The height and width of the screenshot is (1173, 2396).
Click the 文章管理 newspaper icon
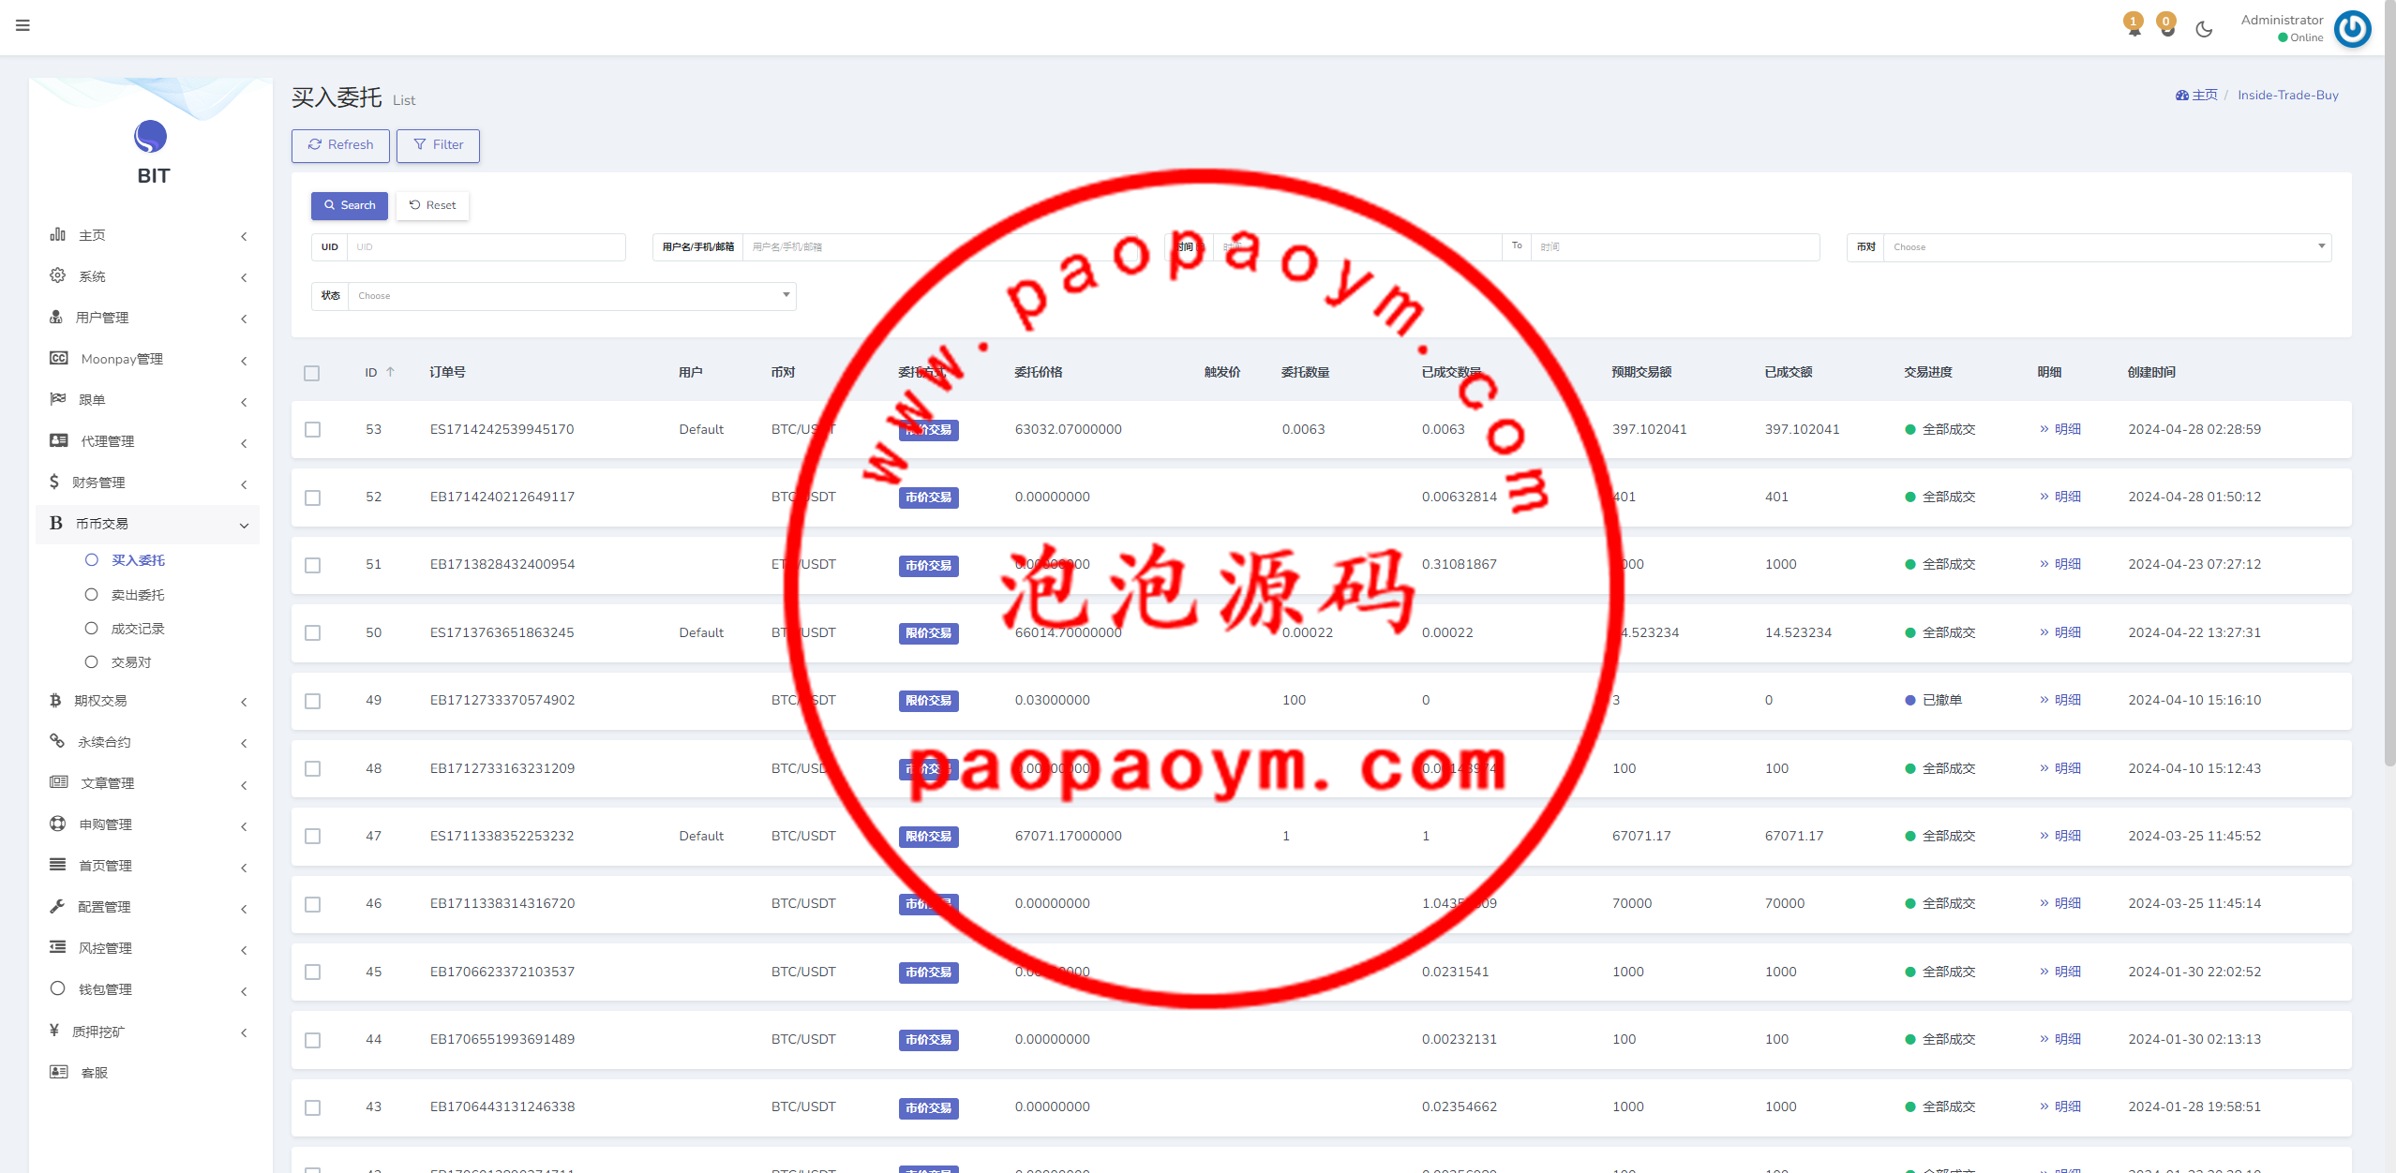(x=59, y=782)
